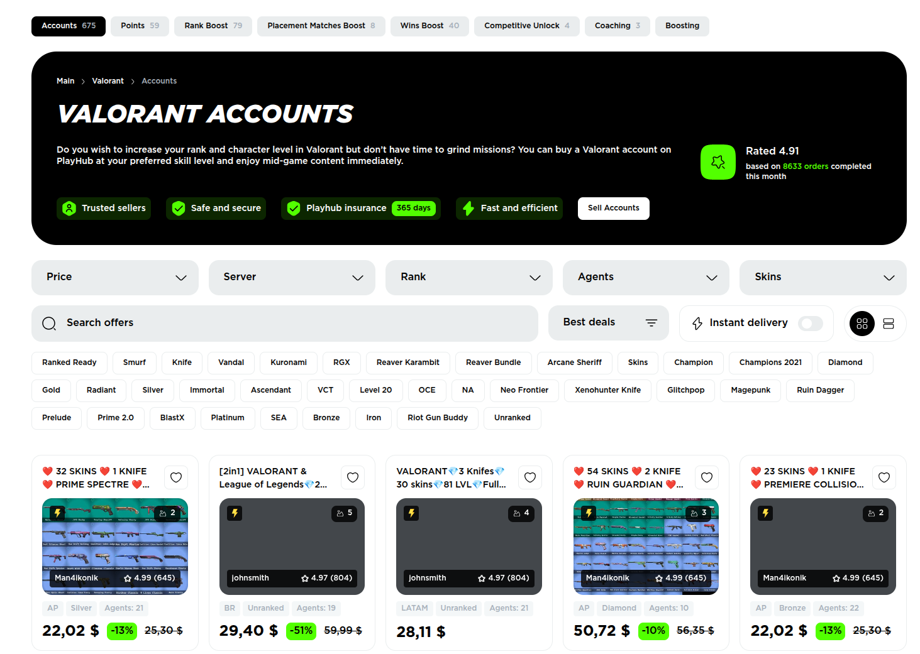Image resolution: width=920 pixels, height=654 pixels.
Task: Click the Sell Accounts button
Action: pos(613,208)
